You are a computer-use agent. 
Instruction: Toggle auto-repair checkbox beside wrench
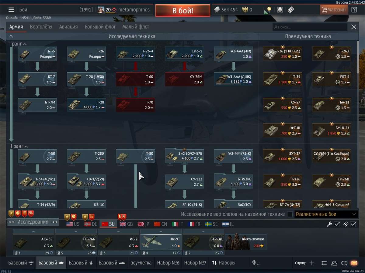point(337,224)
